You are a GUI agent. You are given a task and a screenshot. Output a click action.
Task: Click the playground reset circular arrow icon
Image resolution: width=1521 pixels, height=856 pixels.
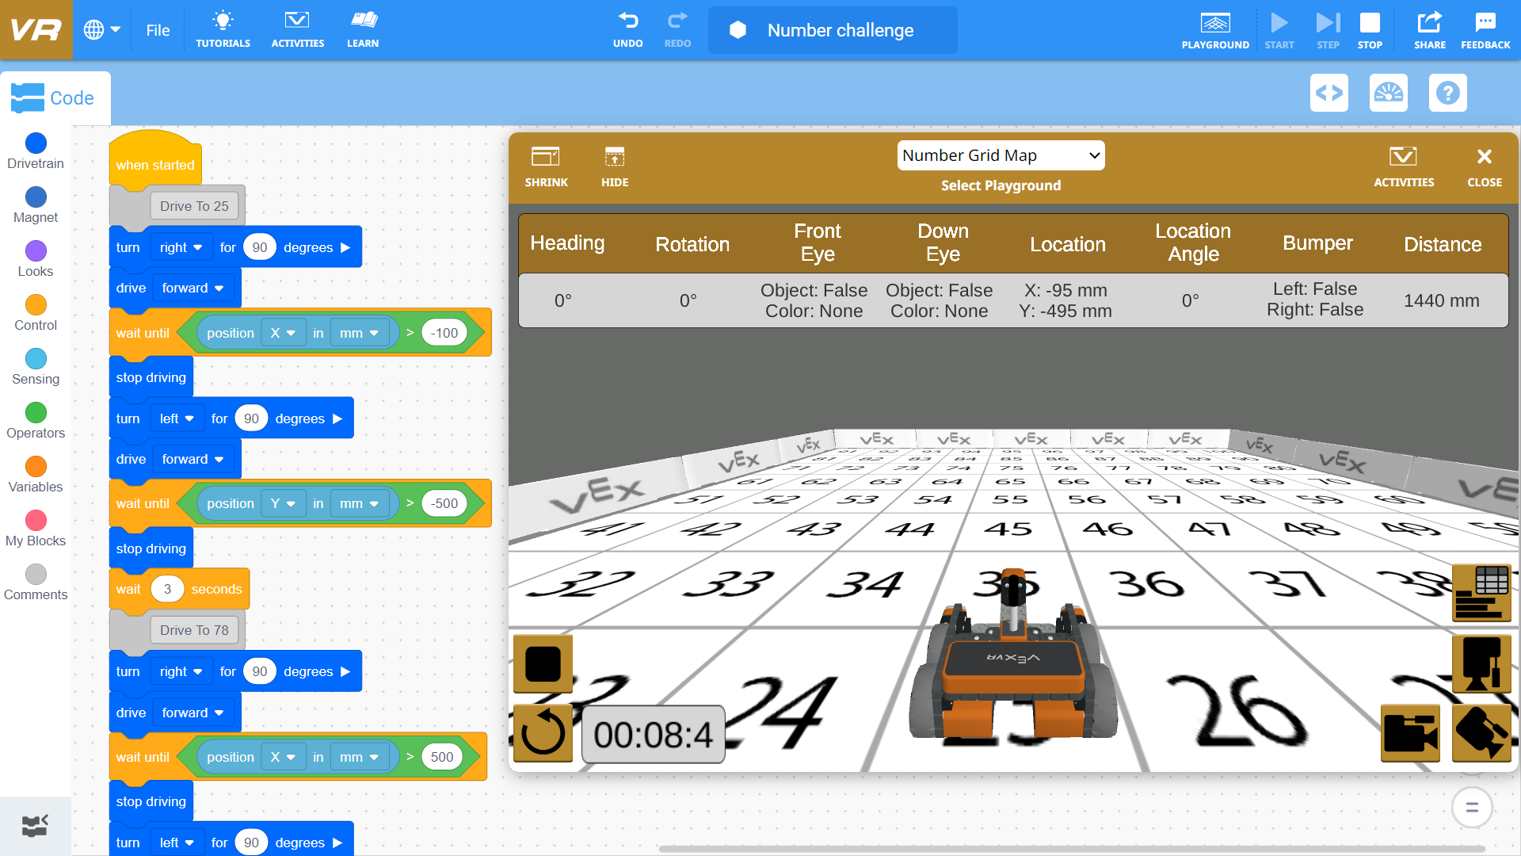(543, 733)
